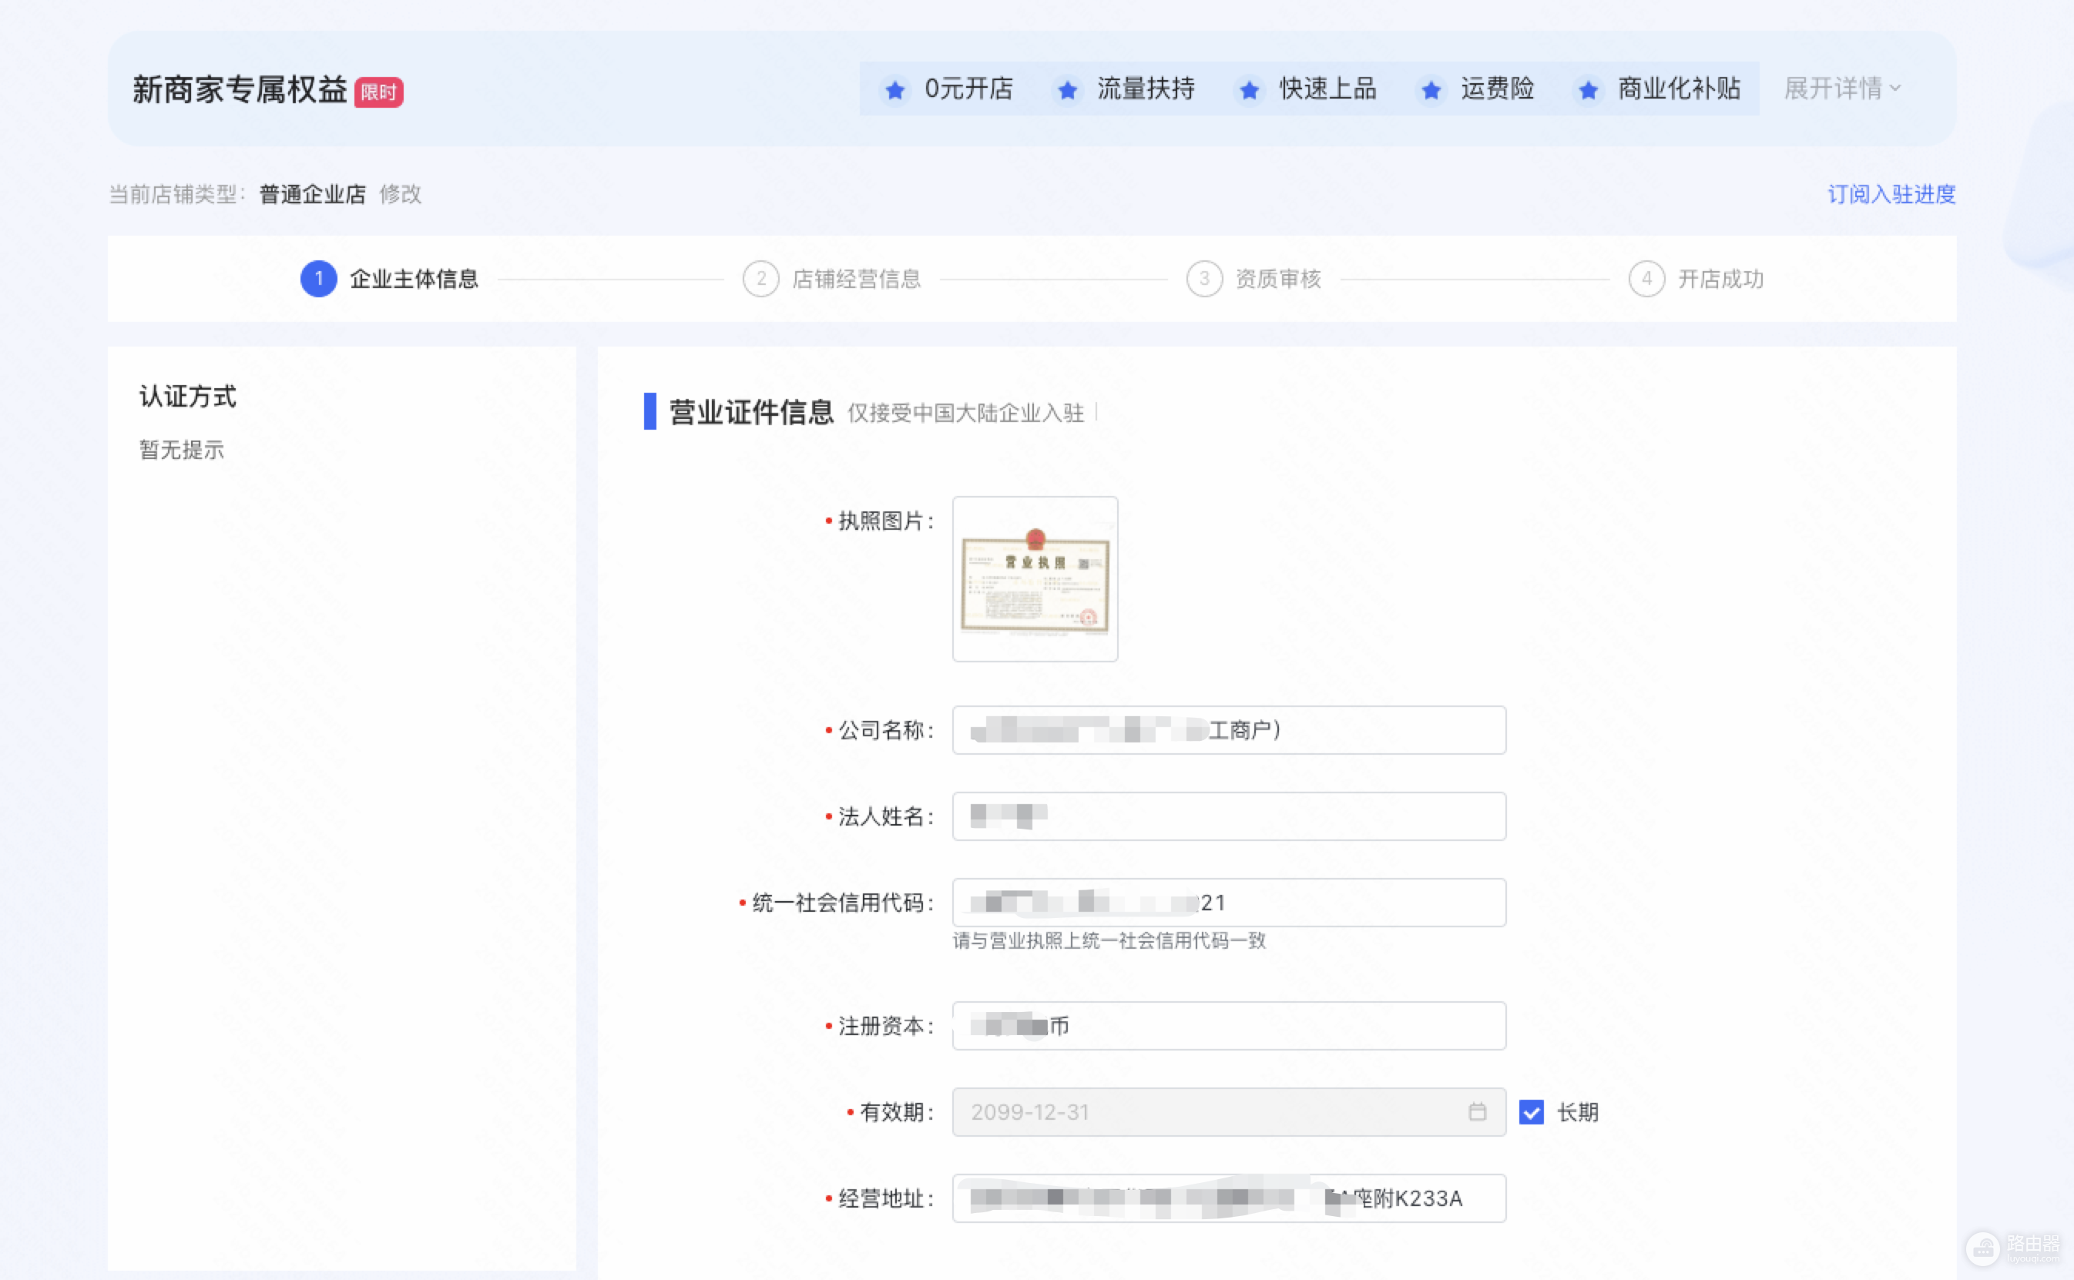The height and width of the screenshot is (1280, 2074).
Task: Click the 限时 red badge
Action: 378,92
